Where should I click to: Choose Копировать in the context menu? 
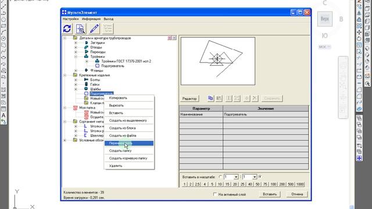tap(129, 98)
